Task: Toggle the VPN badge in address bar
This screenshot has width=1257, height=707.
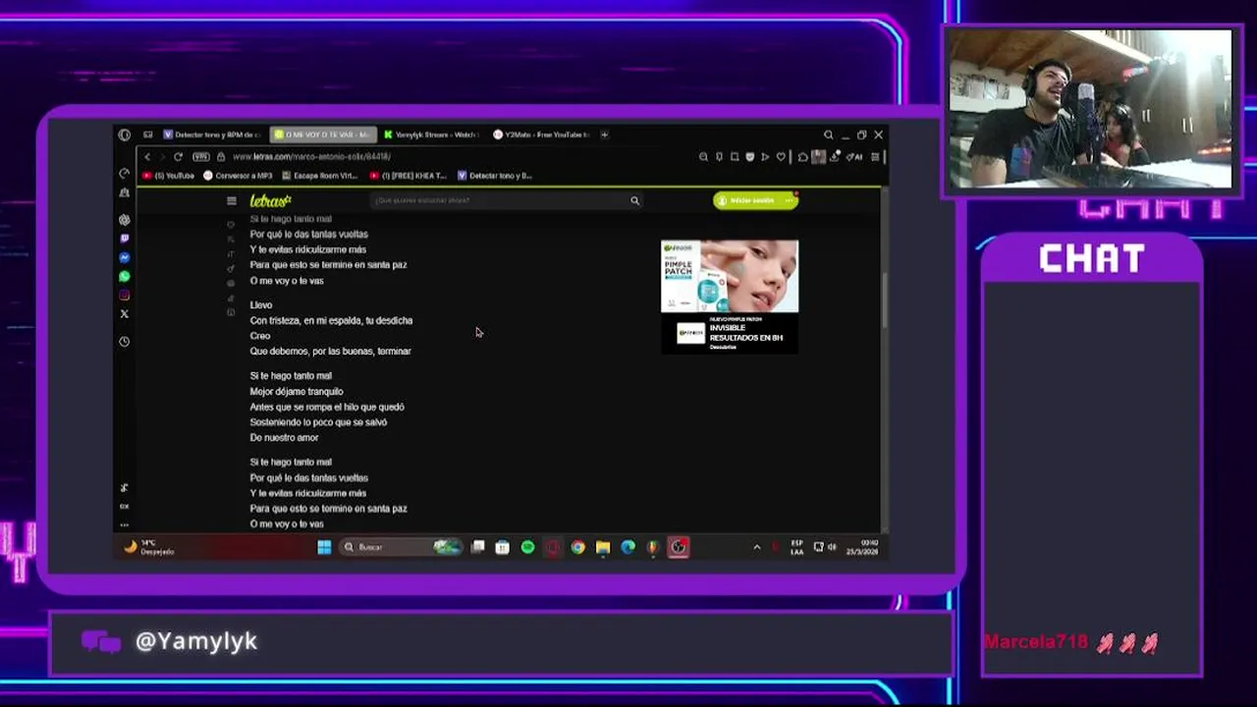Action: (201, 157)
